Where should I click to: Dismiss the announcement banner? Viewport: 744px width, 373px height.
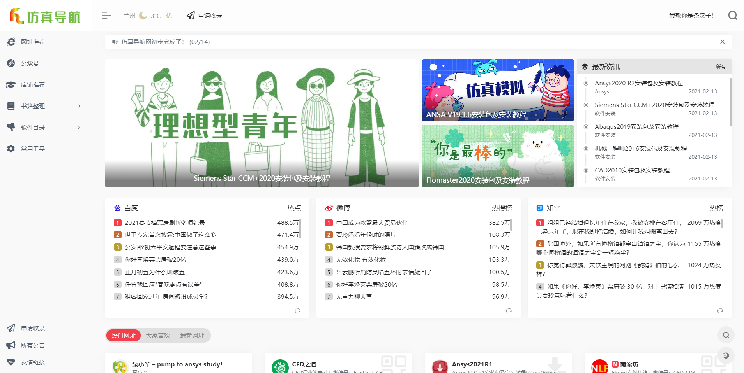[722, 42]
